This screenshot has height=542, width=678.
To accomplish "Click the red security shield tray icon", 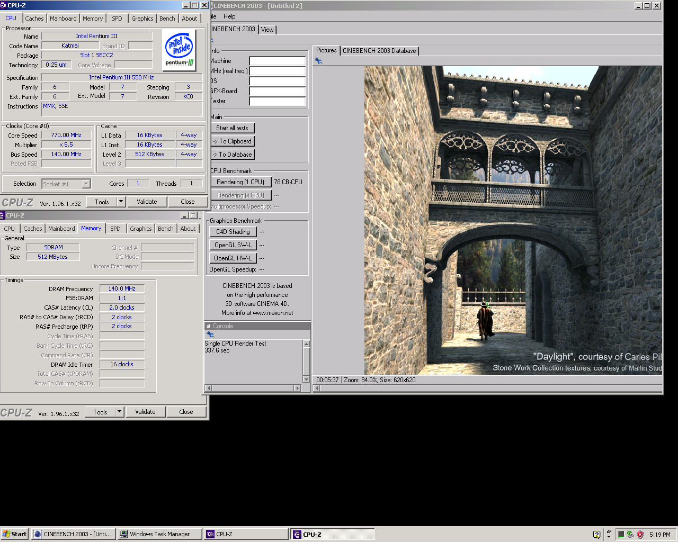I will [x=640, y=535].
